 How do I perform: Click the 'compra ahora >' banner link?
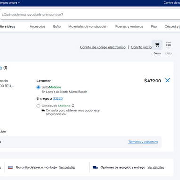click(10, 3)
